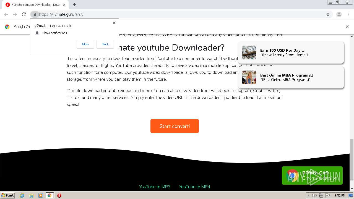The width and height of the screenshot is (354, 199).
Task: Dismiss the Google Chrome infobar
Action: point(347,27)
